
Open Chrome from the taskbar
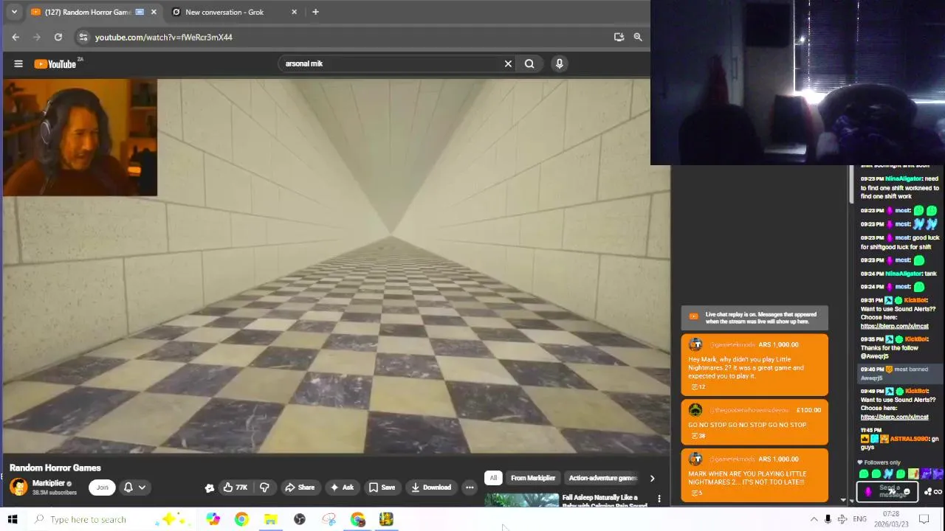pos(241,519)
